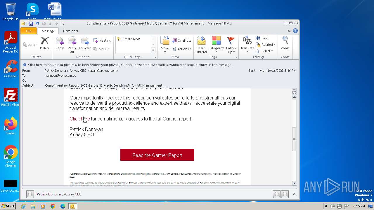374x210 pixels.
Task: Open the Follow Up flag menu
Action: click(x=231, y=45)
